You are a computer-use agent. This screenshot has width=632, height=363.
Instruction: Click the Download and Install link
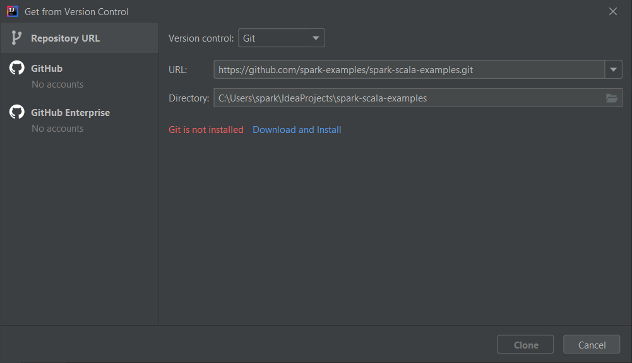tap(297, 130)
